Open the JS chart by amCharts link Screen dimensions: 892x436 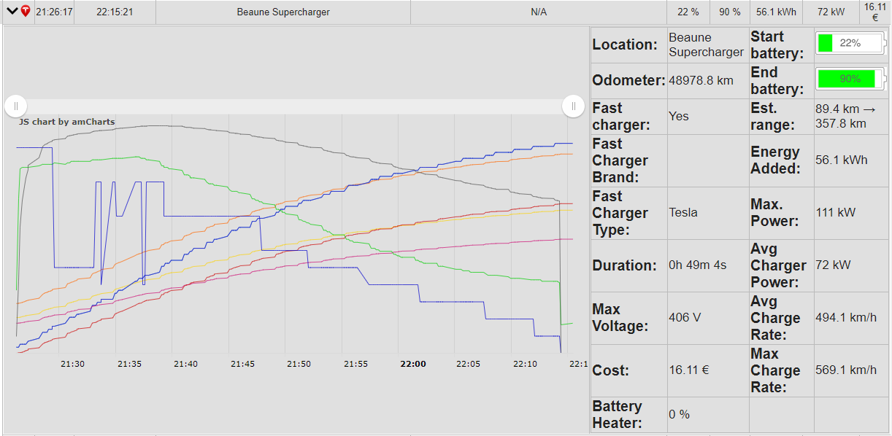click(x=66, y=122)
